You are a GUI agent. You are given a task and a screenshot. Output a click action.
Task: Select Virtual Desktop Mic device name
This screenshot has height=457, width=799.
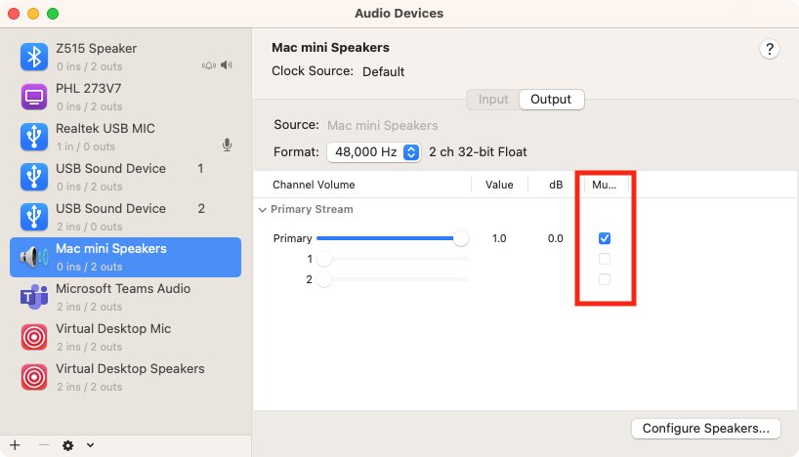coord(113,329)
